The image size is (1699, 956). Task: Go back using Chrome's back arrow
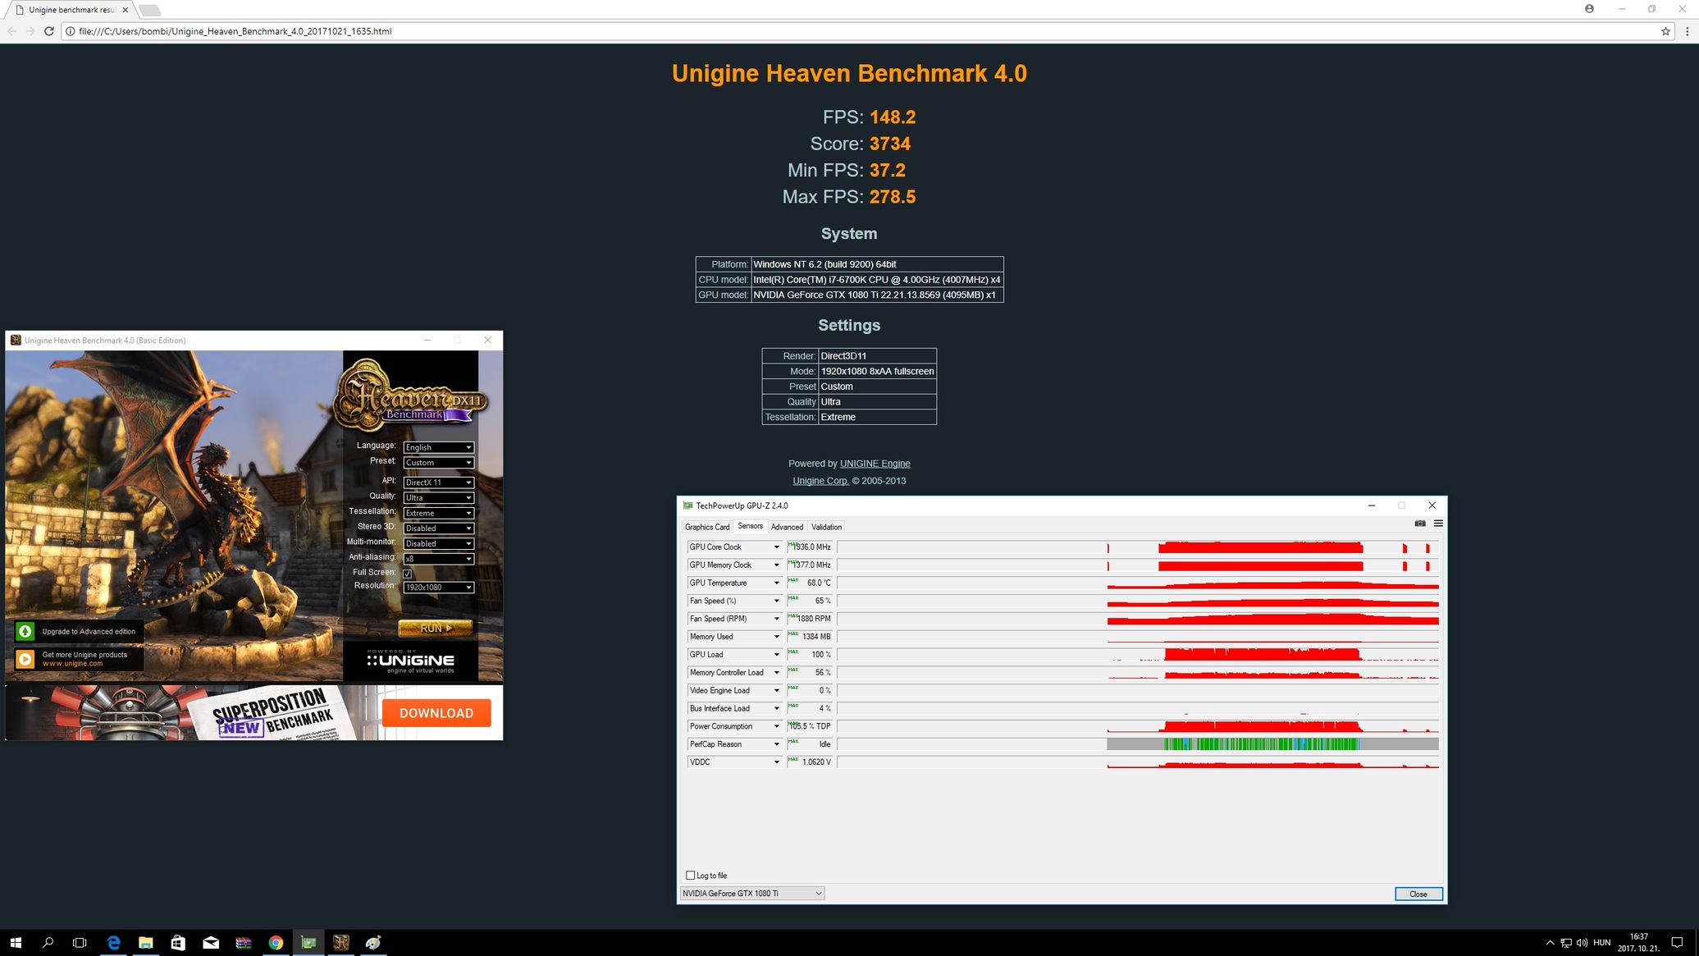pos(11,31)
